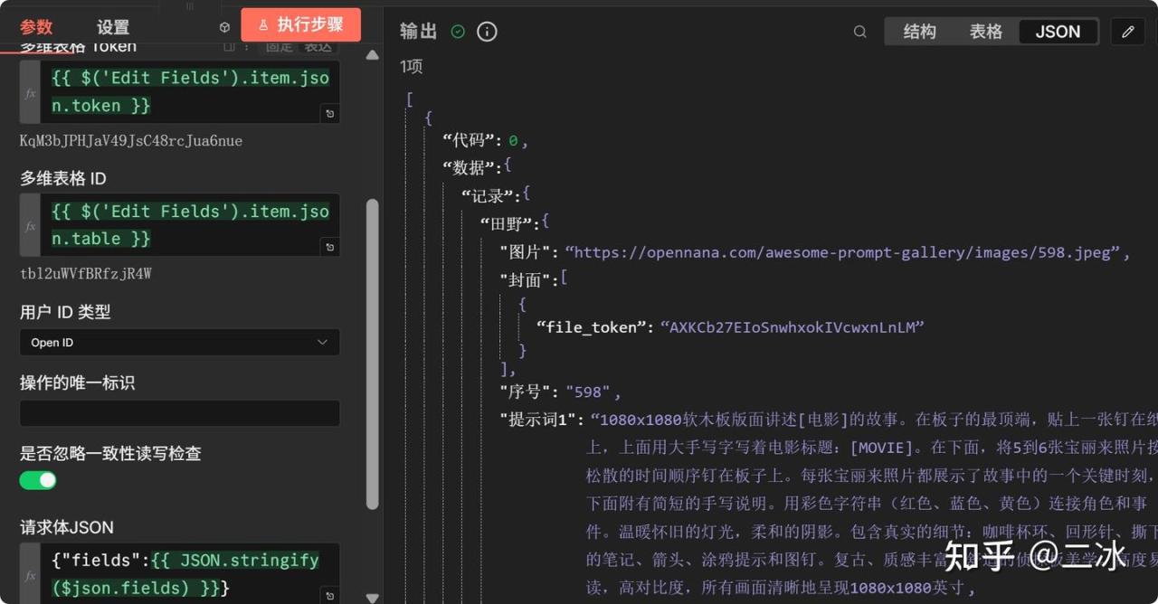Toggle the 是否忽略一致性读写检查 switch
Viewport: 1158px width, 604px height.
pos(38,480)
